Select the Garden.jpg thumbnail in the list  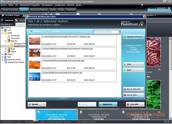[x=35, y=65]
